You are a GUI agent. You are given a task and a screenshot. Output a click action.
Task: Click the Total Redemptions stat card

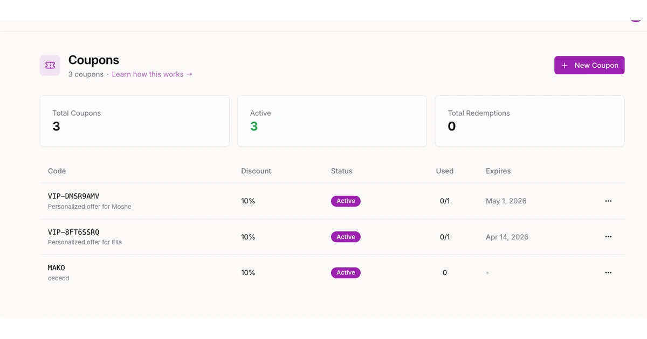pos(529,121)
